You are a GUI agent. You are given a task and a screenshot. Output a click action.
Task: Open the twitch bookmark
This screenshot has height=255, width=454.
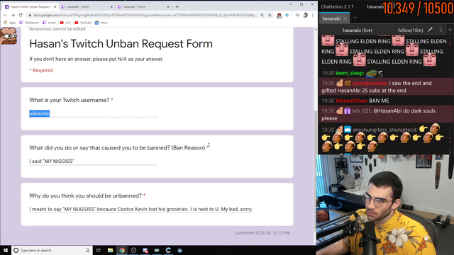(x=49, y=23)
